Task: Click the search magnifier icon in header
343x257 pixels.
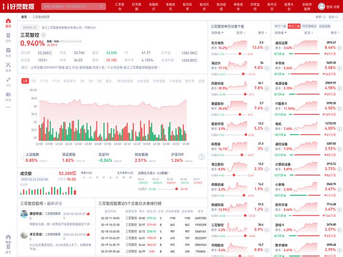Action: tap(101, 6)
